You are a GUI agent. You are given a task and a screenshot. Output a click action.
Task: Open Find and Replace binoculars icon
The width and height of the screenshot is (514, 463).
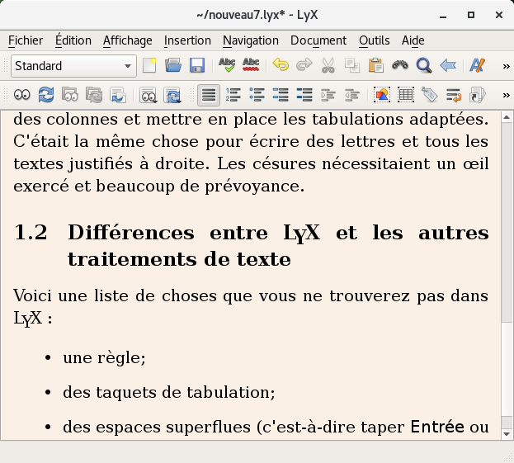point(400,65)
